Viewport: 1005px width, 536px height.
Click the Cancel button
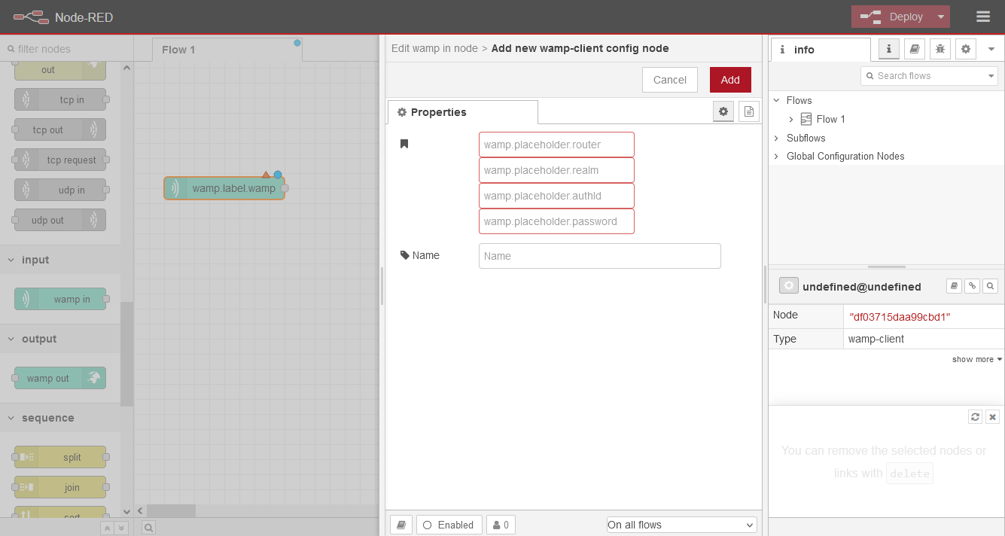(x=669, y=80)
